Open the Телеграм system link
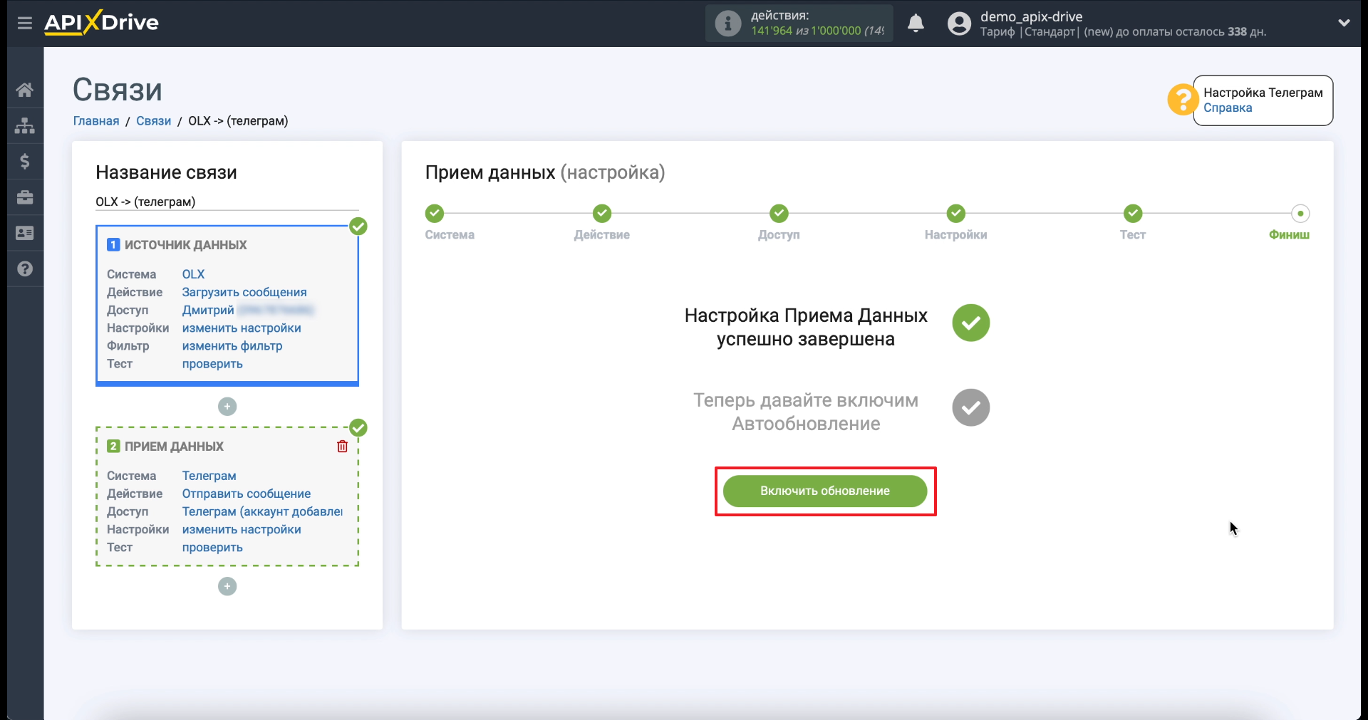The height and width of the screenshot is (720, 1368). (209, 476)
